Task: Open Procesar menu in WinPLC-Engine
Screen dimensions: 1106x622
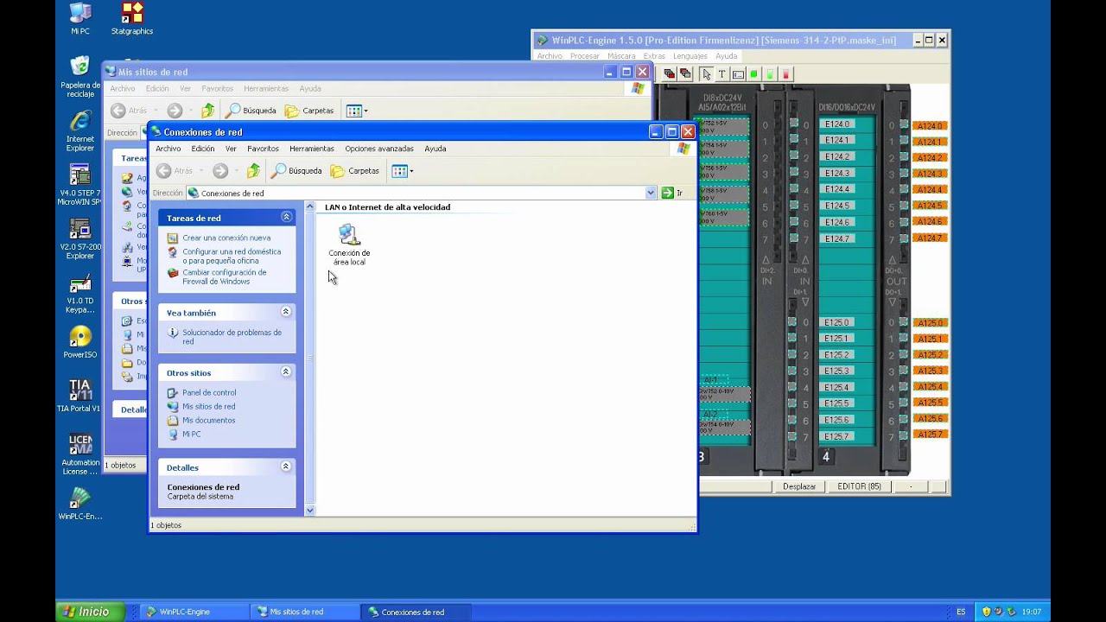Action: coord(585,56)
